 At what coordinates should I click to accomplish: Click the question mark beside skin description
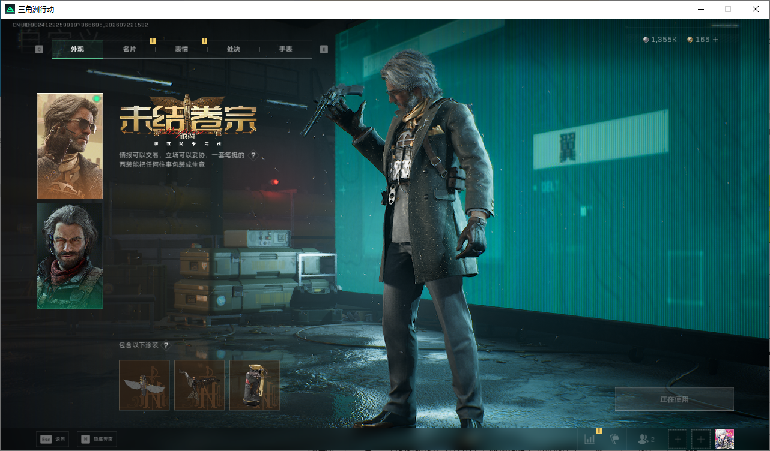pyautogui.click(x=253, y=155)
